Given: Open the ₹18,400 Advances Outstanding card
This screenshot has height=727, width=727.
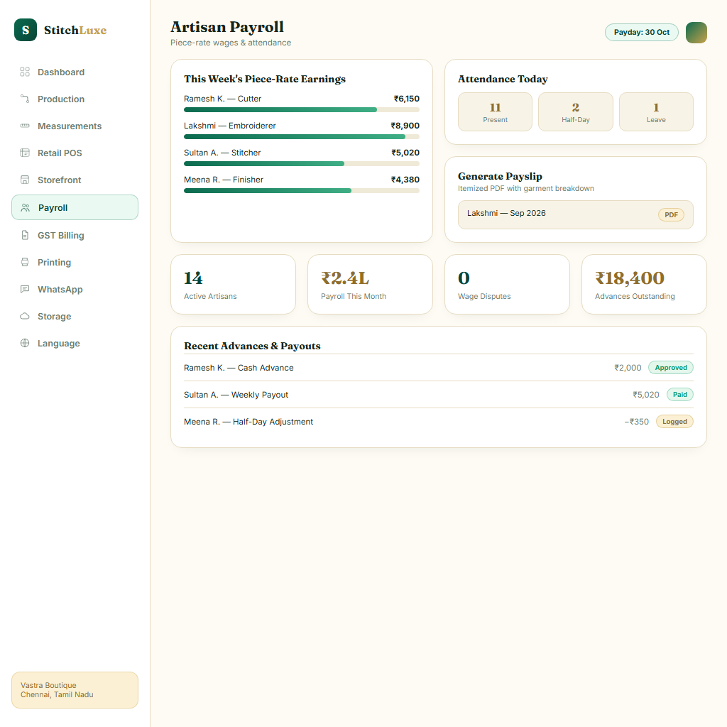Looking at the screenshot, I should click(644, 284).
